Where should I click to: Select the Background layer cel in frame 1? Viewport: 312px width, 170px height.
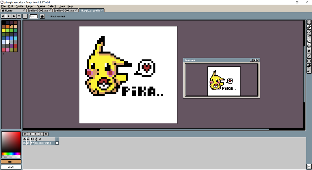(x=57, y=143)
